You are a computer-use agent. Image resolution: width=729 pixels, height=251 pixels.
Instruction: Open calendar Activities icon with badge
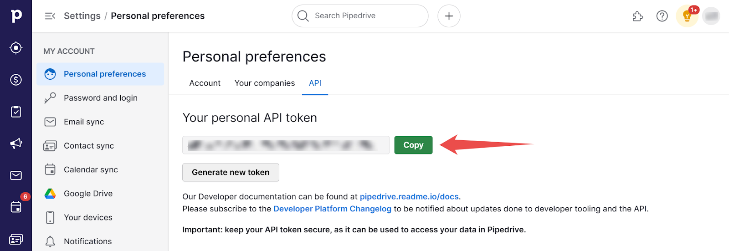click(16, 207)
